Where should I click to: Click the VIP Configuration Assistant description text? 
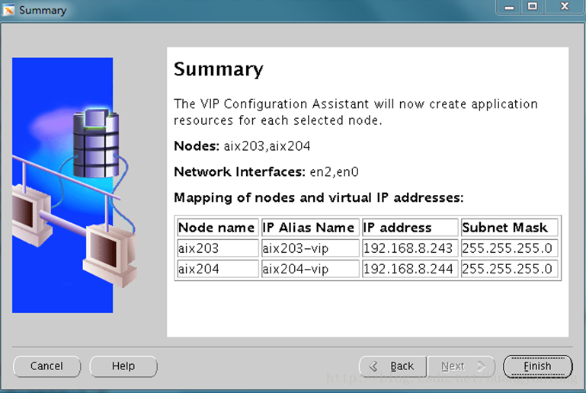tap(355, 112)
